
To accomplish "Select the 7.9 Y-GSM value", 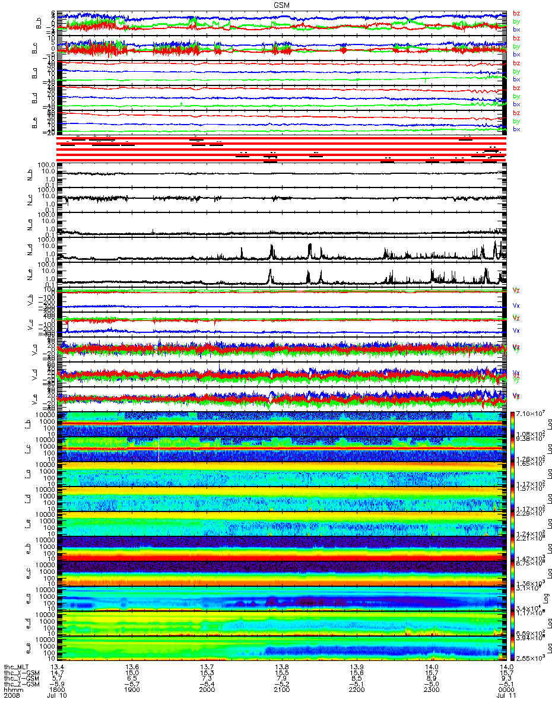I will (281, 679).
